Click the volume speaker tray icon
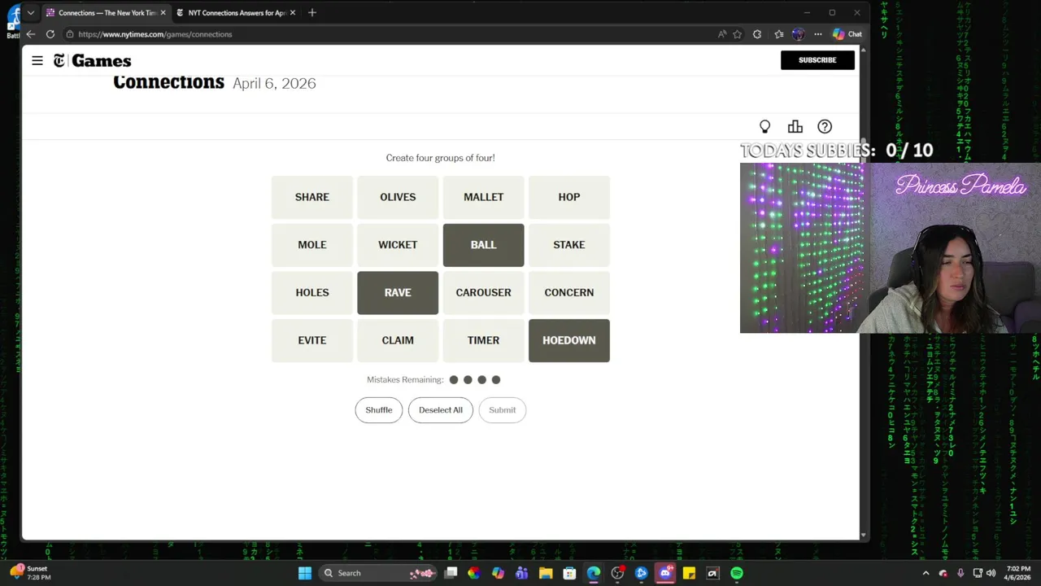Viewport: 1041px width, 586px height. [991, 573]
